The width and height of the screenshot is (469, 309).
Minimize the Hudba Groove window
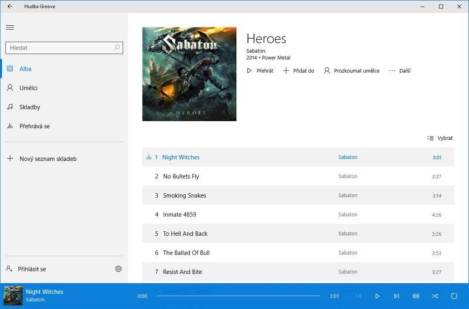[423, 6]
